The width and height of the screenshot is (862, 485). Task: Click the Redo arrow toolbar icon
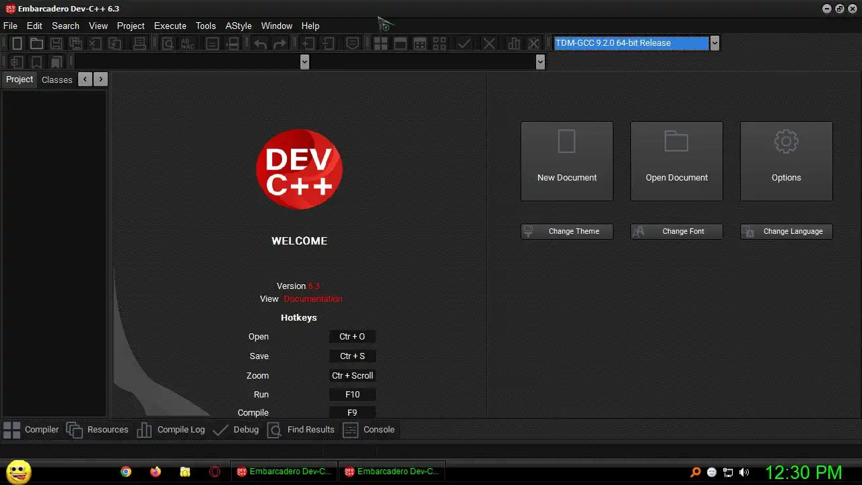279,43
